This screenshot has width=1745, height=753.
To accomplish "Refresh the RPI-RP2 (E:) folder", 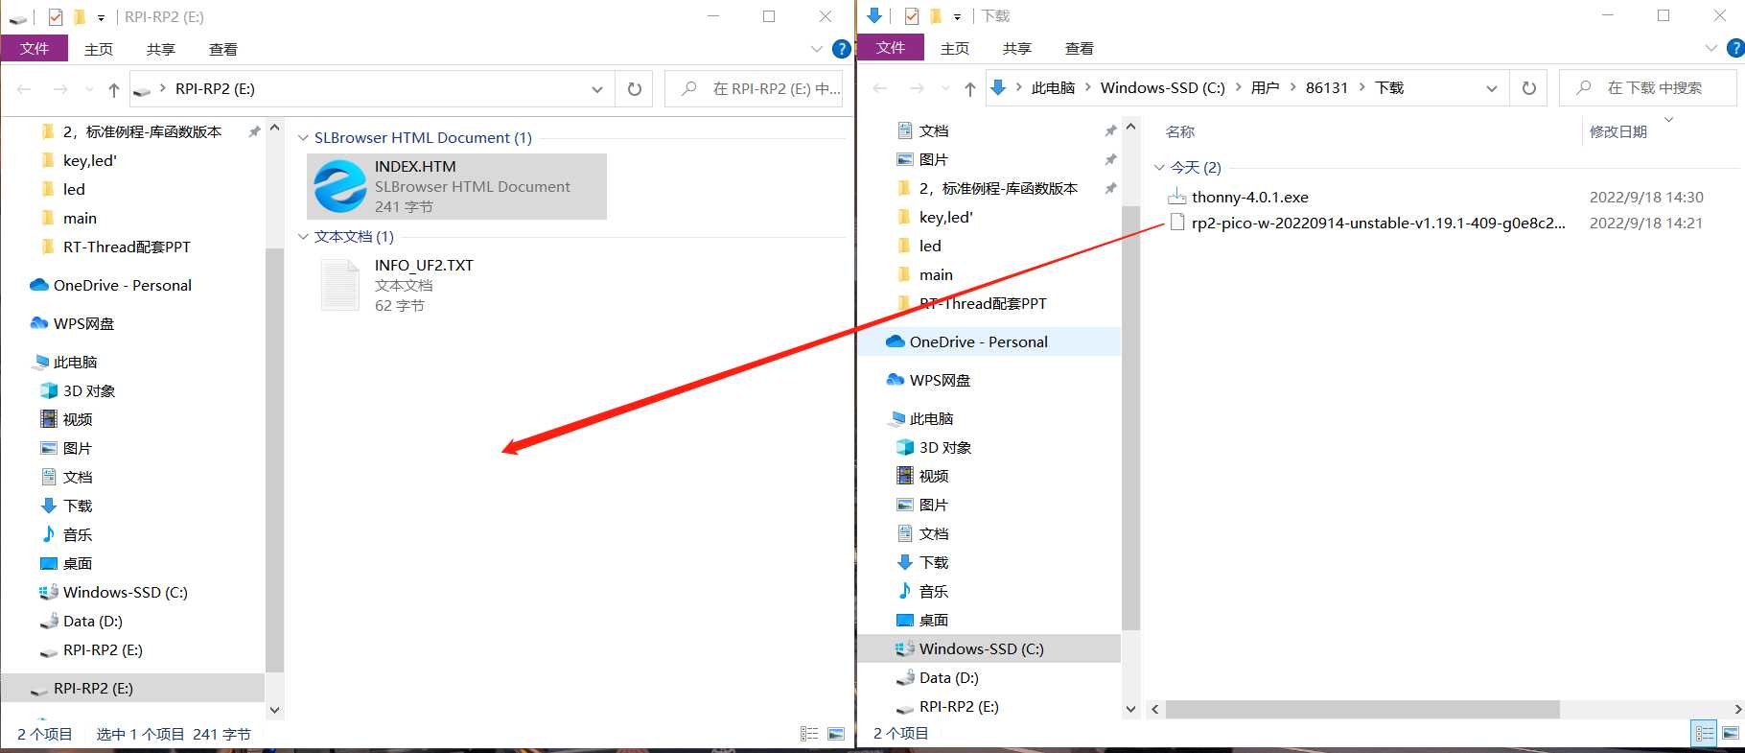I will (x=634, y=89).
